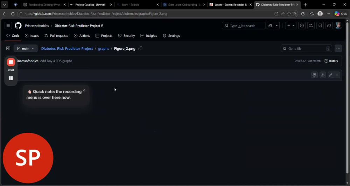Screen dimensions: 350x186
Task: Expand more edit options dropdown arrow
Action: 337,75
